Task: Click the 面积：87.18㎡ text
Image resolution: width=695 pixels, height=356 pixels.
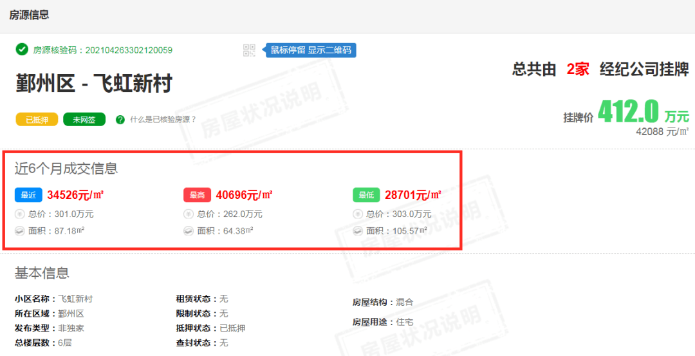Action: tap(57, 231)
